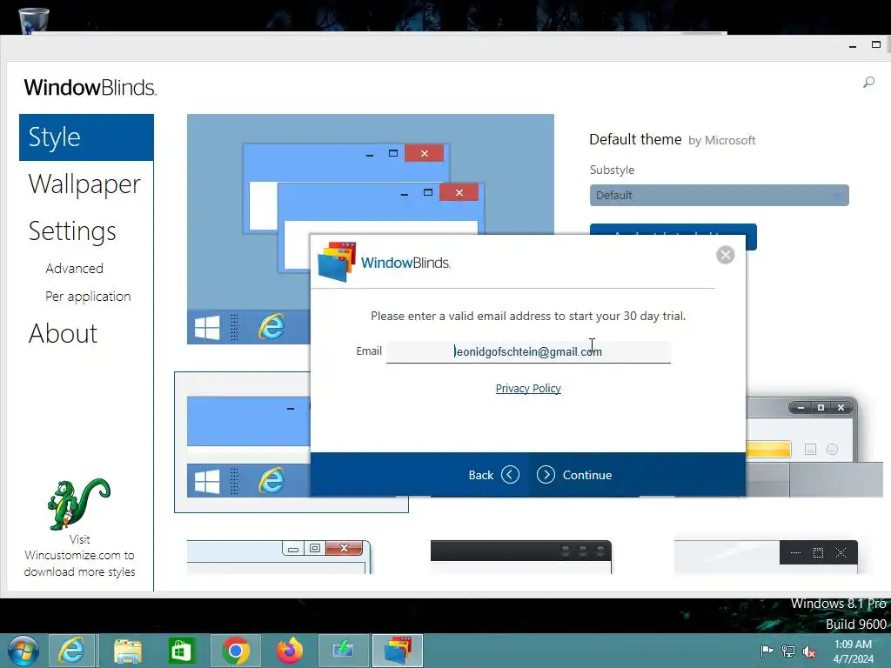
Task: Click the muted volume tray icon
Action: pyautogui.click(x=809, y=651)
